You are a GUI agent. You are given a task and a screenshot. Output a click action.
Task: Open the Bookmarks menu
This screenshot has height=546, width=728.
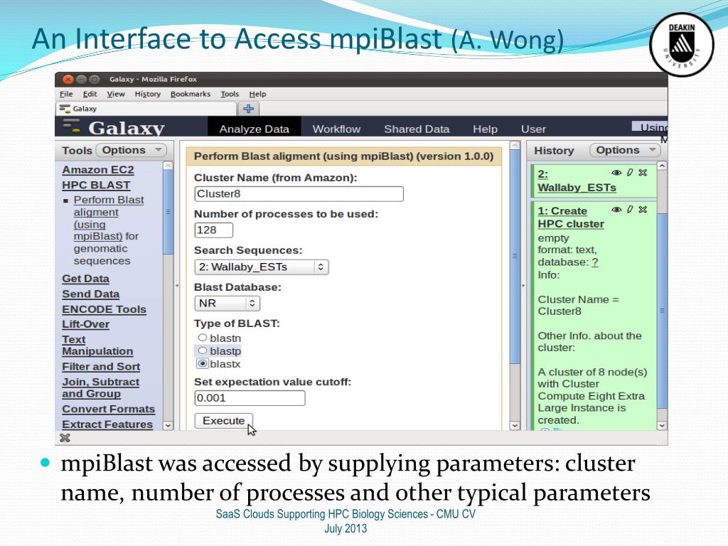pyautogui.click(x=191, y=94)
